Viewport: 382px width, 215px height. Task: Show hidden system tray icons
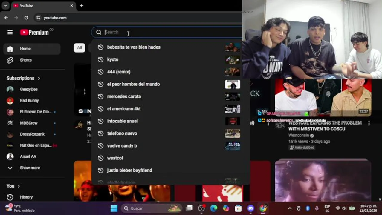290,208
